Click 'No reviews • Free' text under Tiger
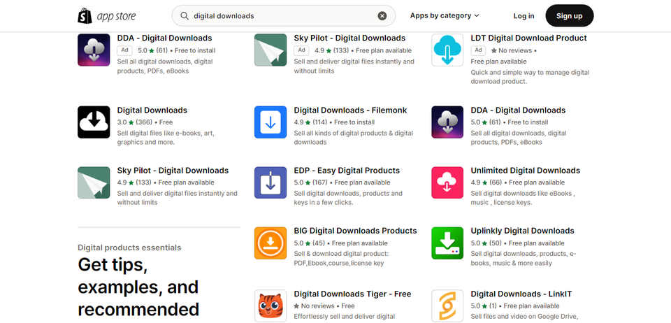 pyautogui.click(x=324, y=306)
